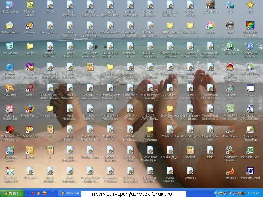Select the N.O.H.A. - More Pepper file
Image resolution: width=263 pixels, height=197 pixels.
pos(150,50)
